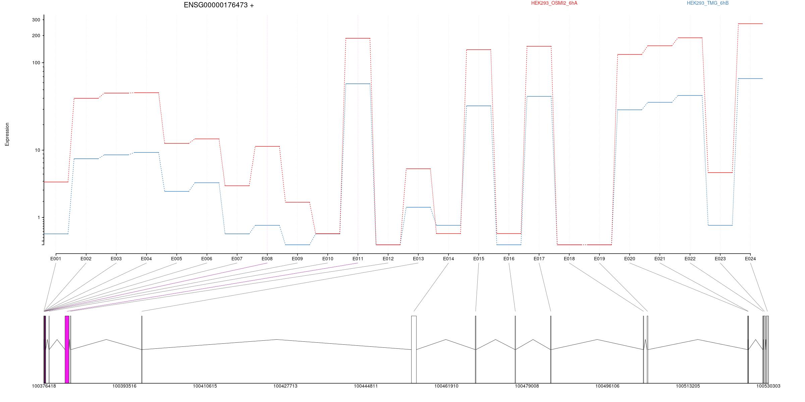The image size is (805, 402).
Task: Select exon label E012
Action: [388, 259]
